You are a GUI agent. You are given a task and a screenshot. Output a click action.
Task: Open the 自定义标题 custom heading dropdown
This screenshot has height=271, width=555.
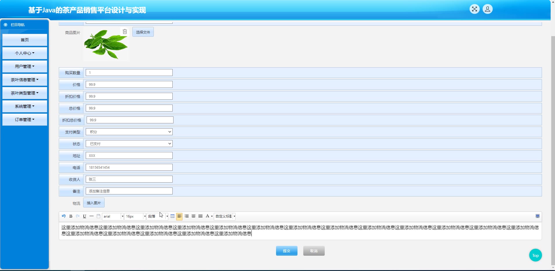(225, 216)
